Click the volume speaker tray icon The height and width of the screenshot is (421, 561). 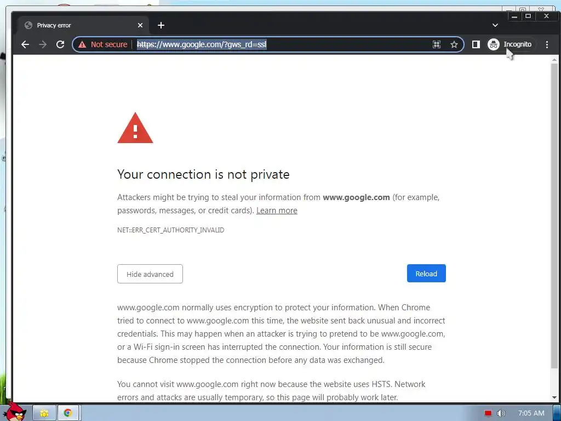pos(501,413)
